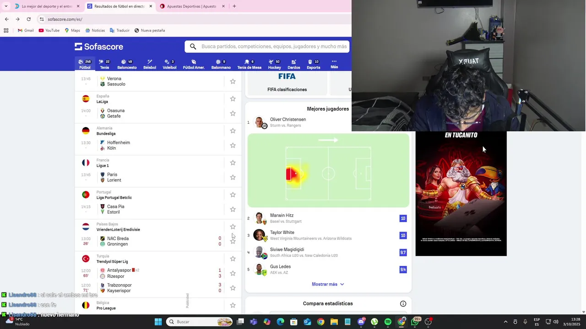The image size is (586, 329).
Task: Click the Windows taskbar Buscar search box
Action: [199, 322]
